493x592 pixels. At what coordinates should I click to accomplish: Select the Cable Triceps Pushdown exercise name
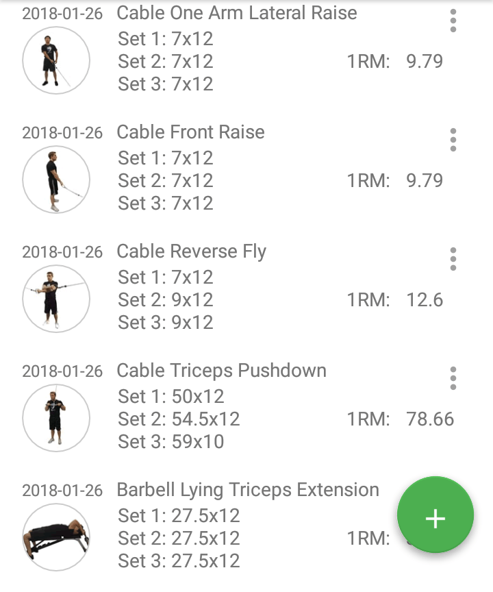221,371
